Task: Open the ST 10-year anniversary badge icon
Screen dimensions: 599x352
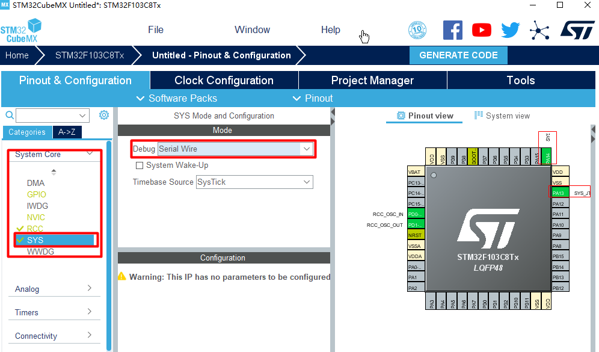Action: pyautogui.click(x=417, y=30)
